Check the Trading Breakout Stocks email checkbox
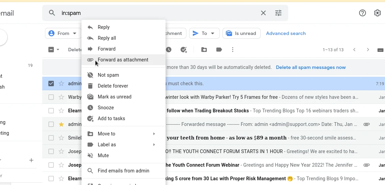 coord(51,111)
